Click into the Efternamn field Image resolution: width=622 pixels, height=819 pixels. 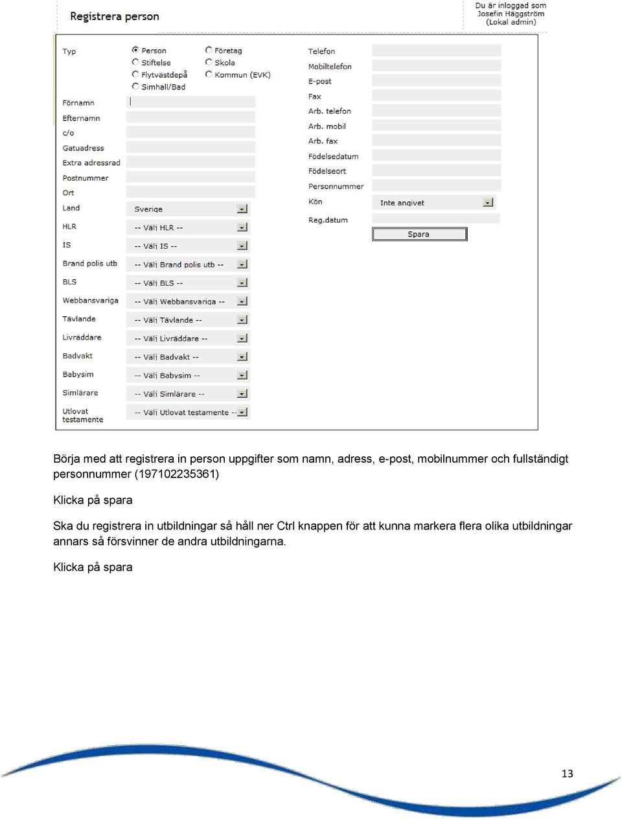pos(190,117)
